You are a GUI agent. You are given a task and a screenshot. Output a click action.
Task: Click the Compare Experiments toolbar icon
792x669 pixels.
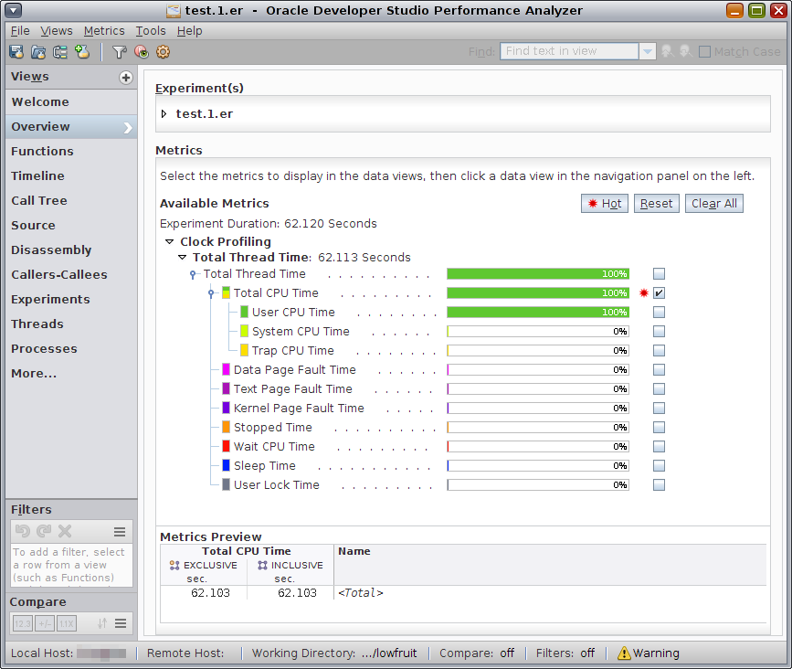point(60,51)
